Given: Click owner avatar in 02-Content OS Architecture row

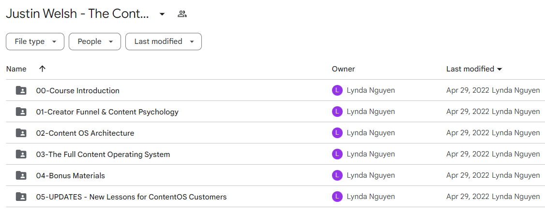Looking at the screenshot, I should [x=337, y=133].
